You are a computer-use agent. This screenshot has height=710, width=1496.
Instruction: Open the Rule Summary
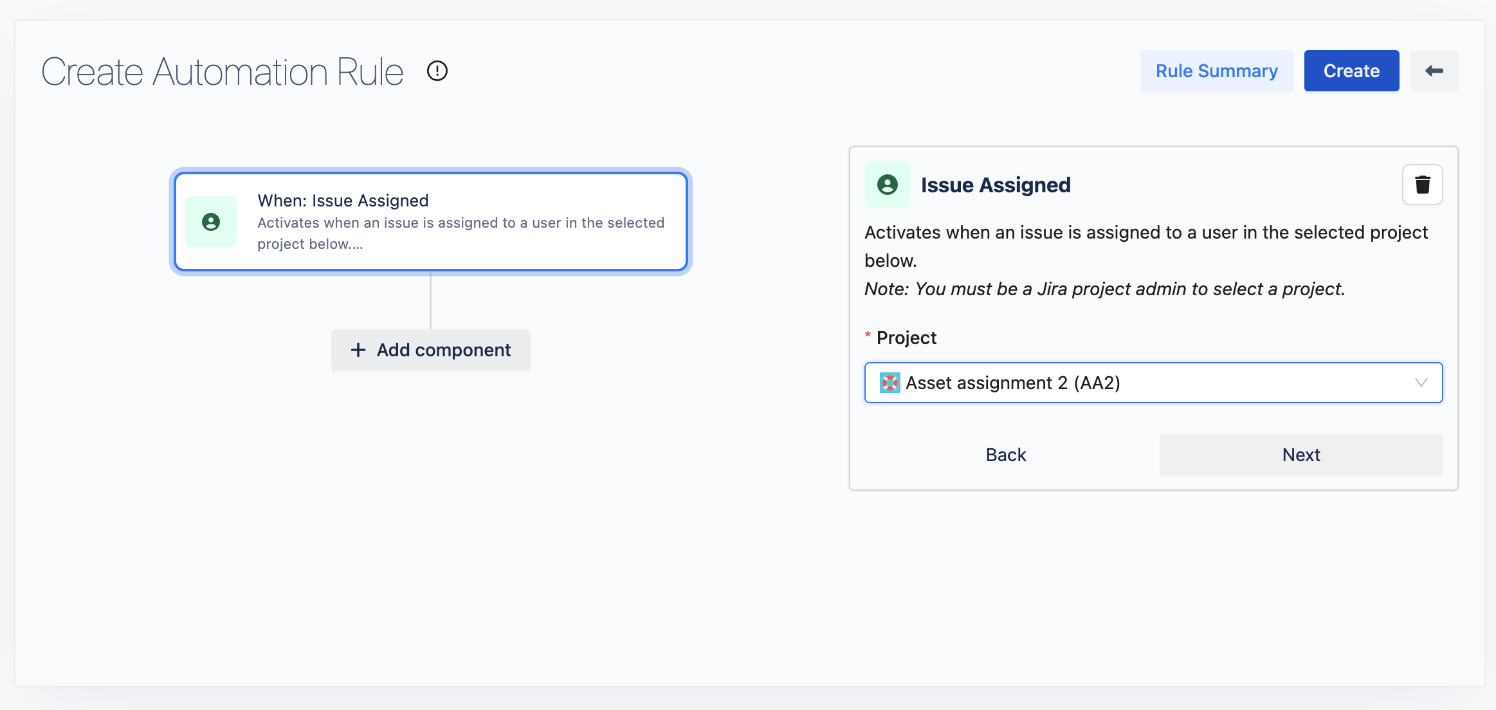1216,71
